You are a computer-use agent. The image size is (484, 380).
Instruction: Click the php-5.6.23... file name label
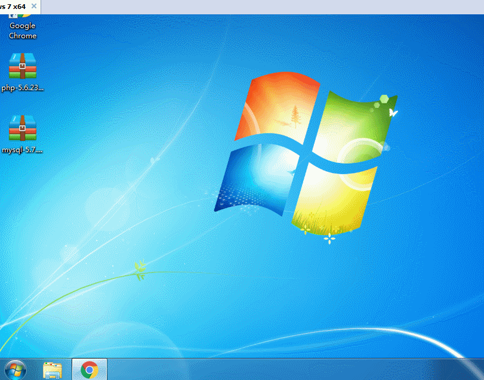(x=23, y=88)
